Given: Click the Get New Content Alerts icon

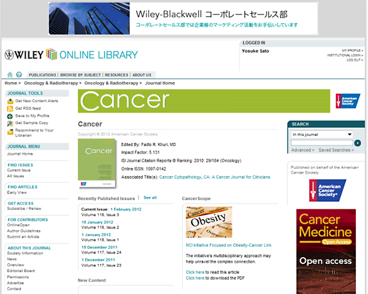Looking at the screenshot, I should pos(10,101).
